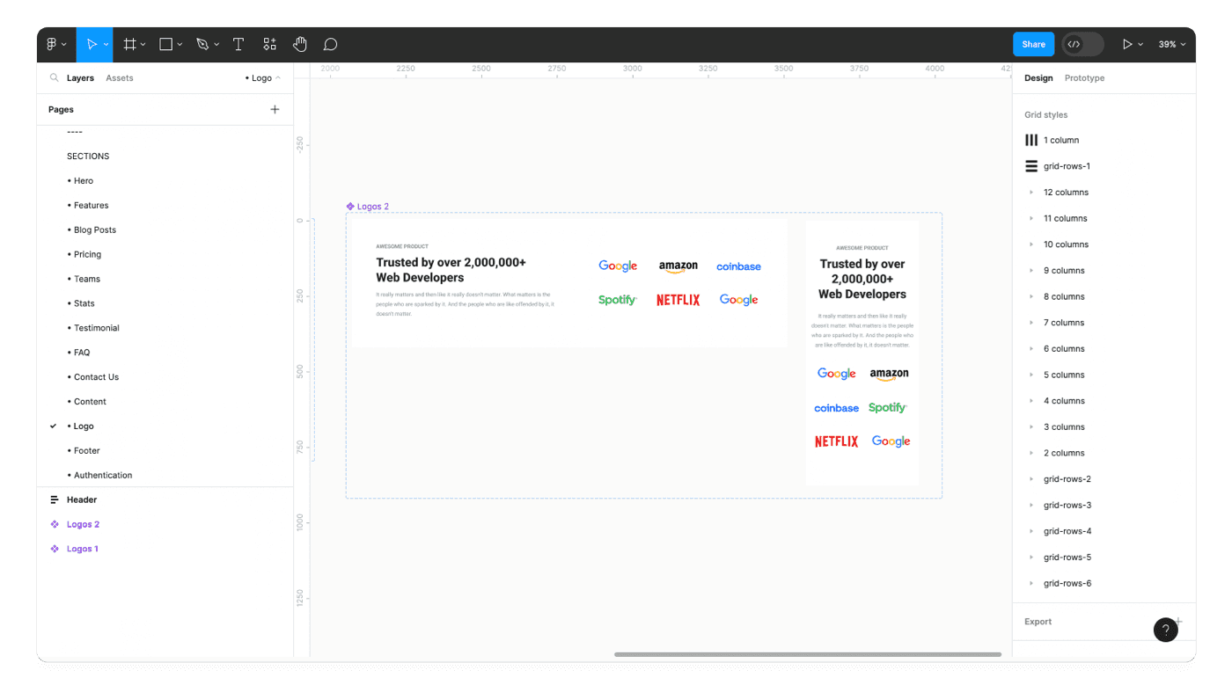Viewport: 1232px width, 685px height.
Task: Expand the 4 columns grid style
Action: tap(1031, 401)
